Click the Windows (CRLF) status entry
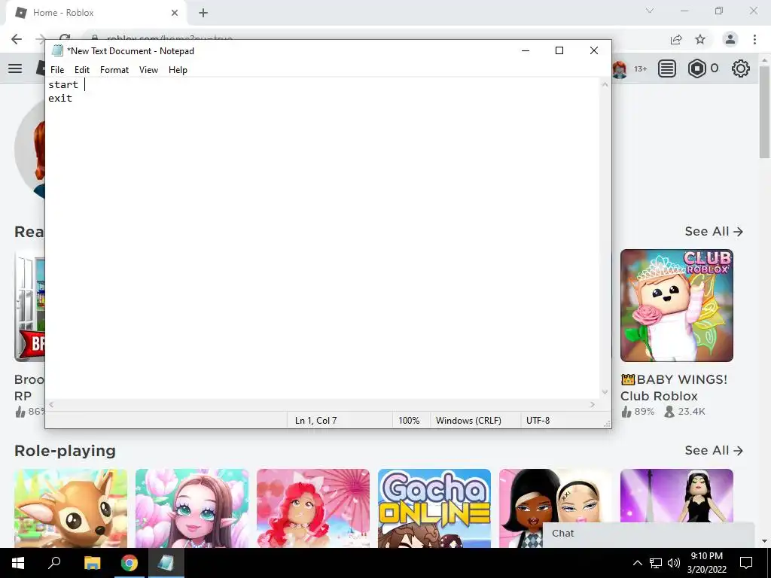771x578 pixels. click(468, 421)
